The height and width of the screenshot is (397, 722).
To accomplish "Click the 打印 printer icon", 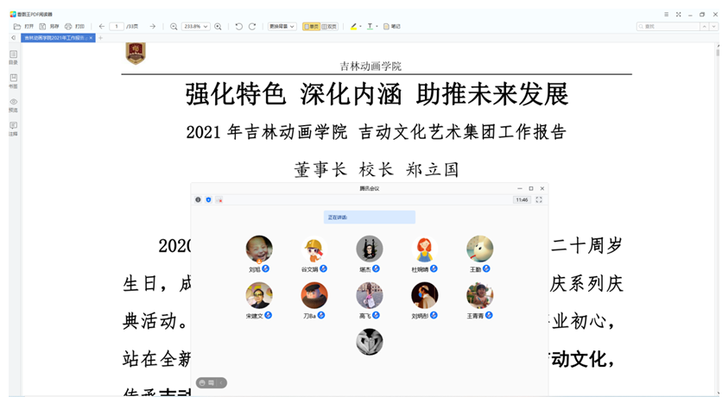I will 68,27.
